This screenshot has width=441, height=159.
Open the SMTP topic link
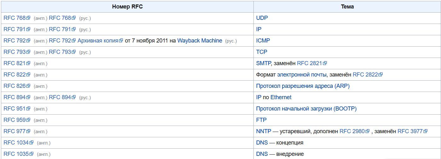(x=263, y=63)
